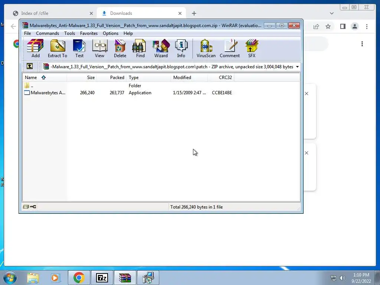Open the Find tool with binoculars
Screen dimensions: 380x285
point(140,49)
